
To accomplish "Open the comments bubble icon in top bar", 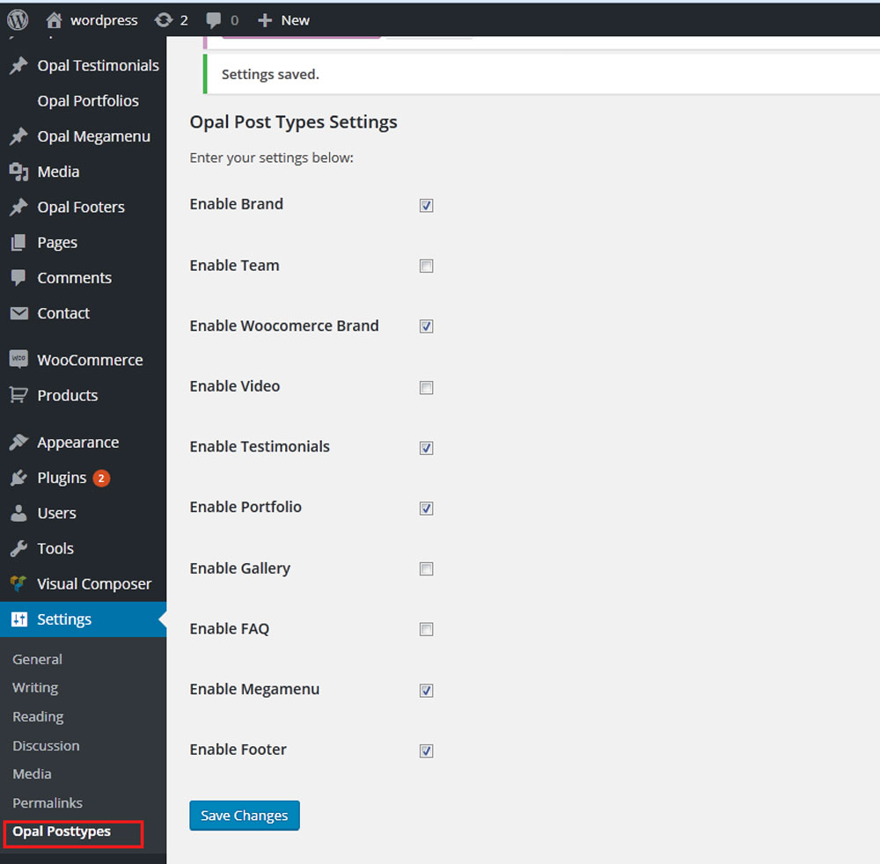I will (214, 20).
